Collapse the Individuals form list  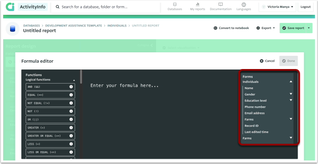pyautogui.click(x=291, y=82)
